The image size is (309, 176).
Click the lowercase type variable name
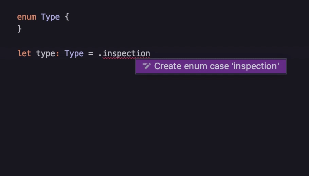pyautogui.click(x=46, y=53)
